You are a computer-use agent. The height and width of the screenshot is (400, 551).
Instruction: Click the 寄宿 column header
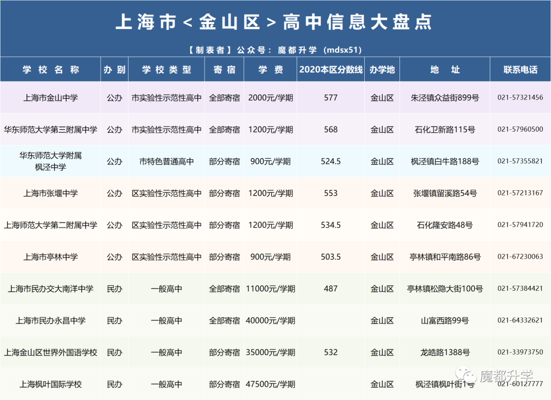point(224,69)
